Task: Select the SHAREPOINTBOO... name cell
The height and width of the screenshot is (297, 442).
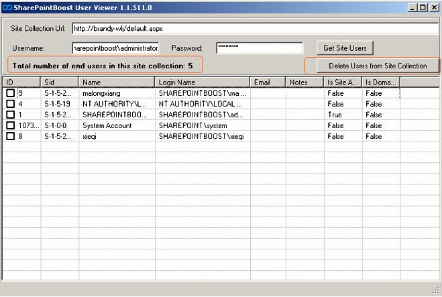Action: 115,115
